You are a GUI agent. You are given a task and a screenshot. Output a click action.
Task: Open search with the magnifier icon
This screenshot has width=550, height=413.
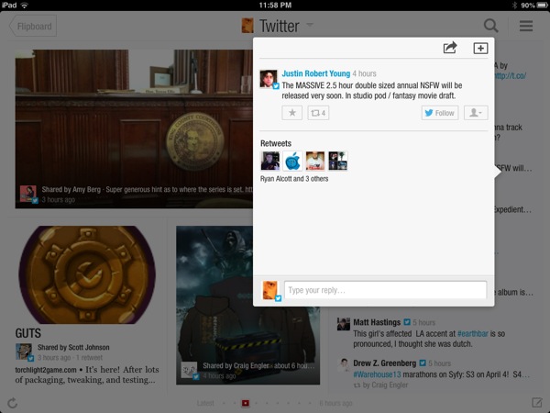pyautogui.click(x=490, y=26)
